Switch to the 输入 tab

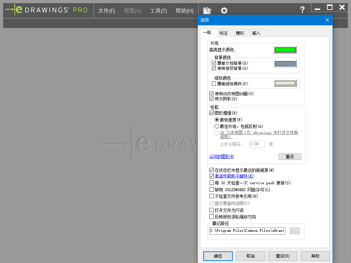256,33
